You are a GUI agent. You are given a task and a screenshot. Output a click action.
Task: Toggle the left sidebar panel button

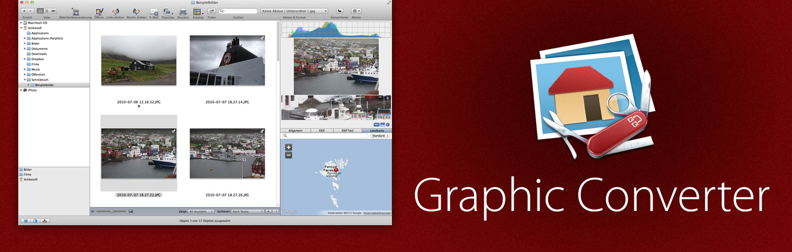click(25, 221)
